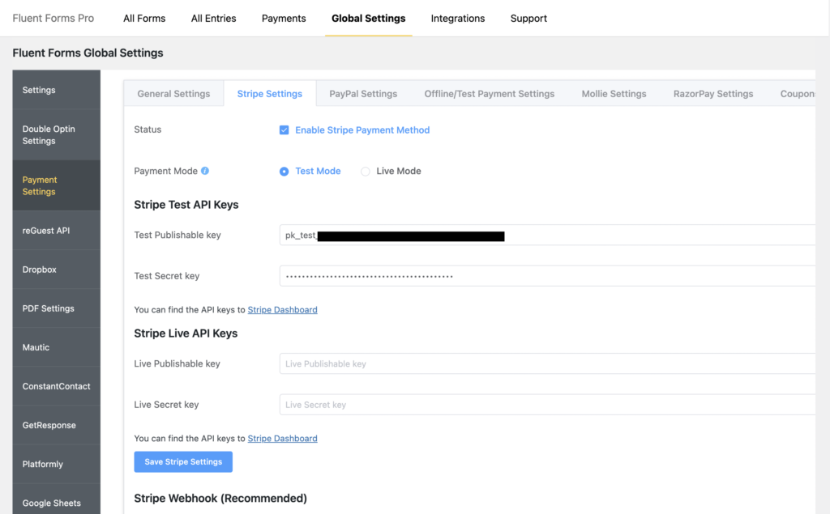This screenshot has width=830, height=514.
Task: Click the Payment Mode info icon
Action: 205,171
